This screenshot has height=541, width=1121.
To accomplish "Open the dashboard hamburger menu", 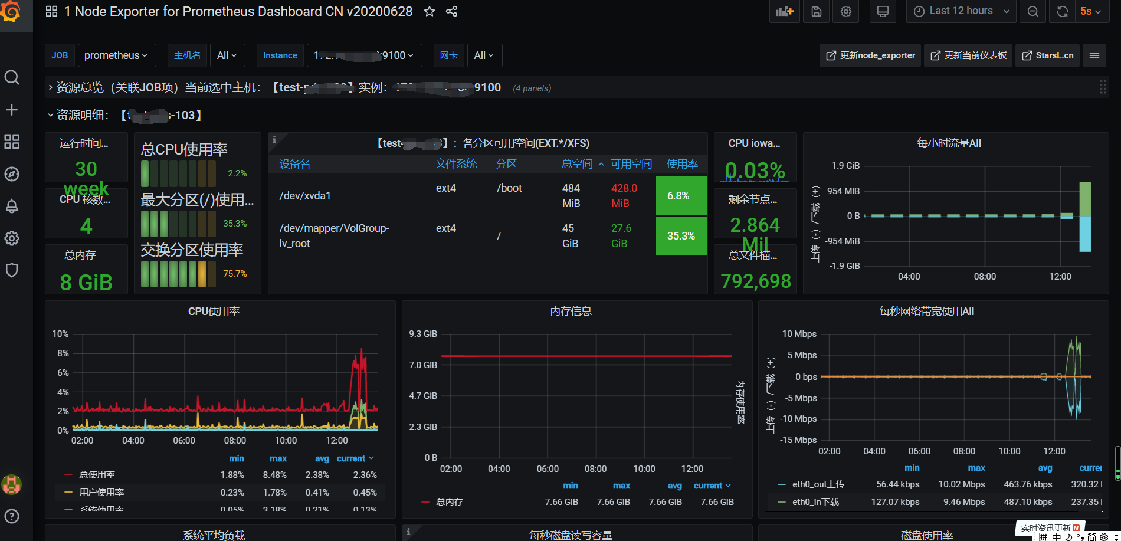I will (1094, 55).
